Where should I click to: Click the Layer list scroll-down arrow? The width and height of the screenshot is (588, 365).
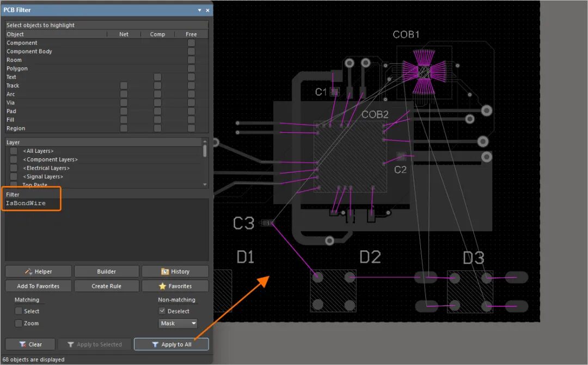(x=205, y=184)
